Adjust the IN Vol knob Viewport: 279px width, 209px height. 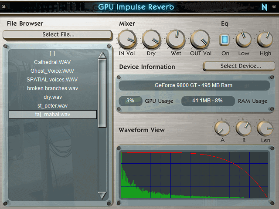coord(127,39)
